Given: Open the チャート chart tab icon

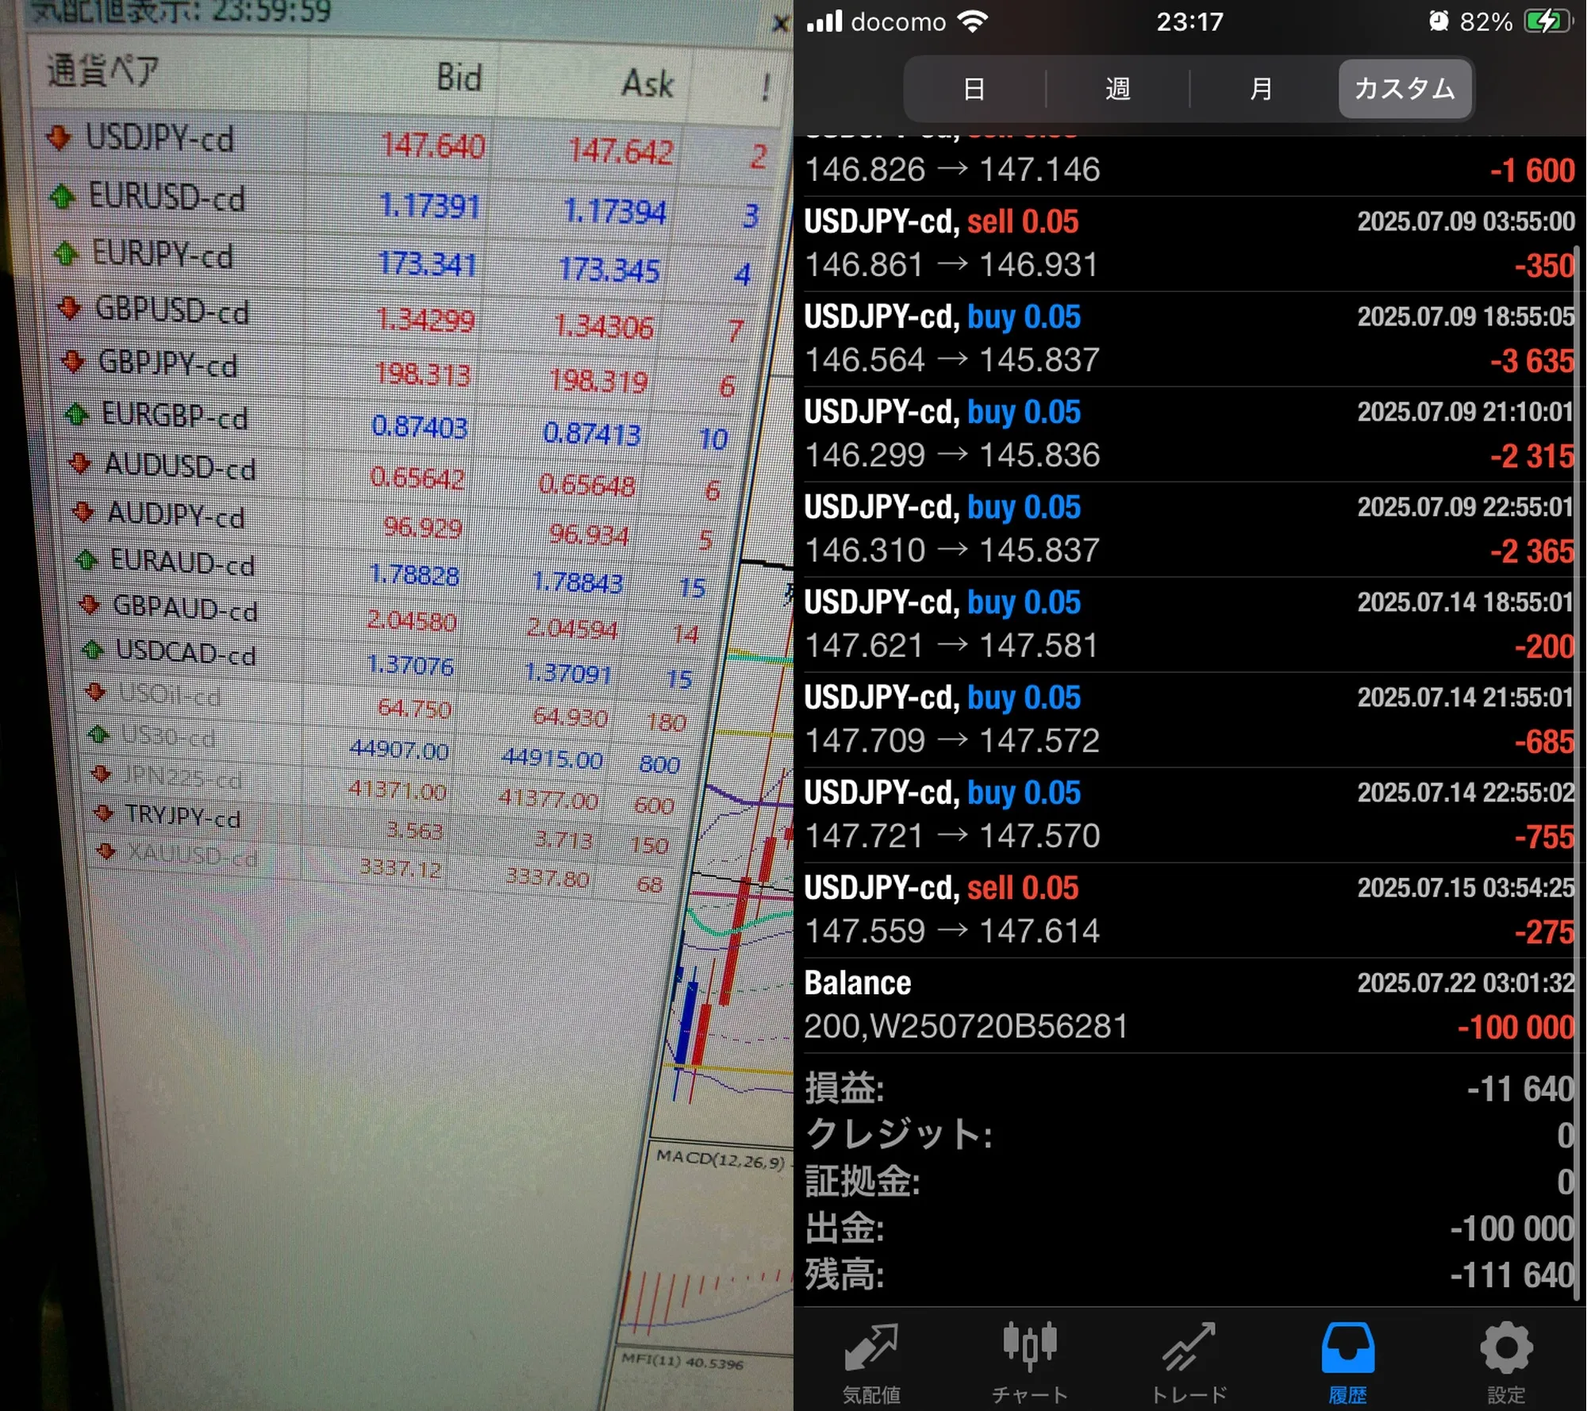Looking at the screenshot, I should (x=1029, y=1347).
